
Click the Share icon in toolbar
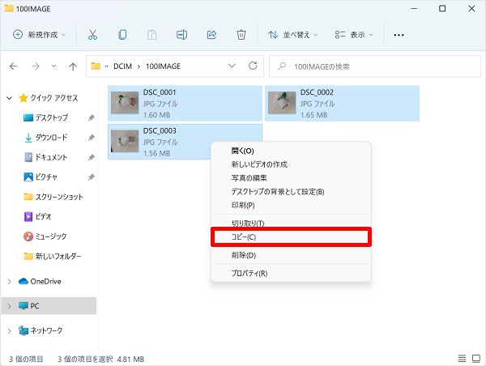(212, 35)
